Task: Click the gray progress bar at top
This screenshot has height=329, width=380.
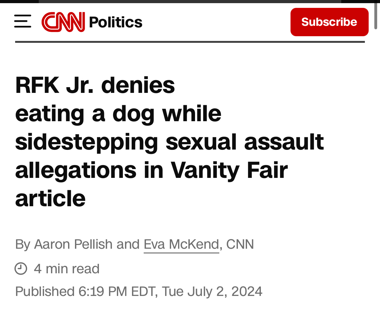Action: pyautogui.click(x=190, y=1)
